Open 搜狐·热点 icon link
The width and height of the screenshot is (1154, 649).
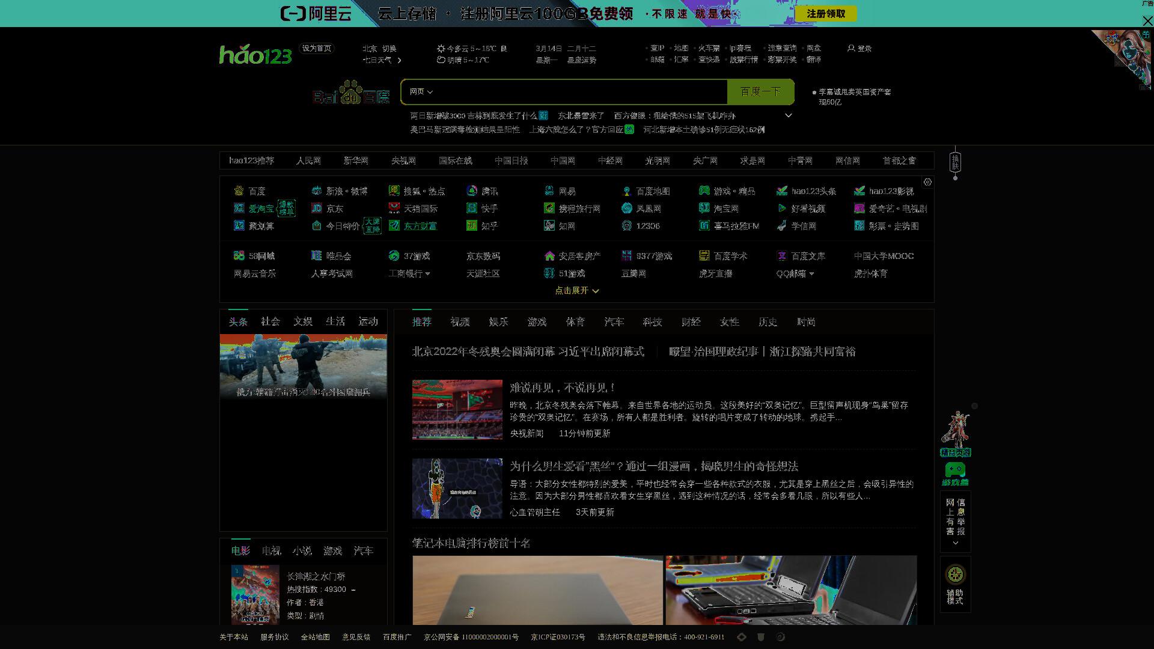click(x=394, y=190)
